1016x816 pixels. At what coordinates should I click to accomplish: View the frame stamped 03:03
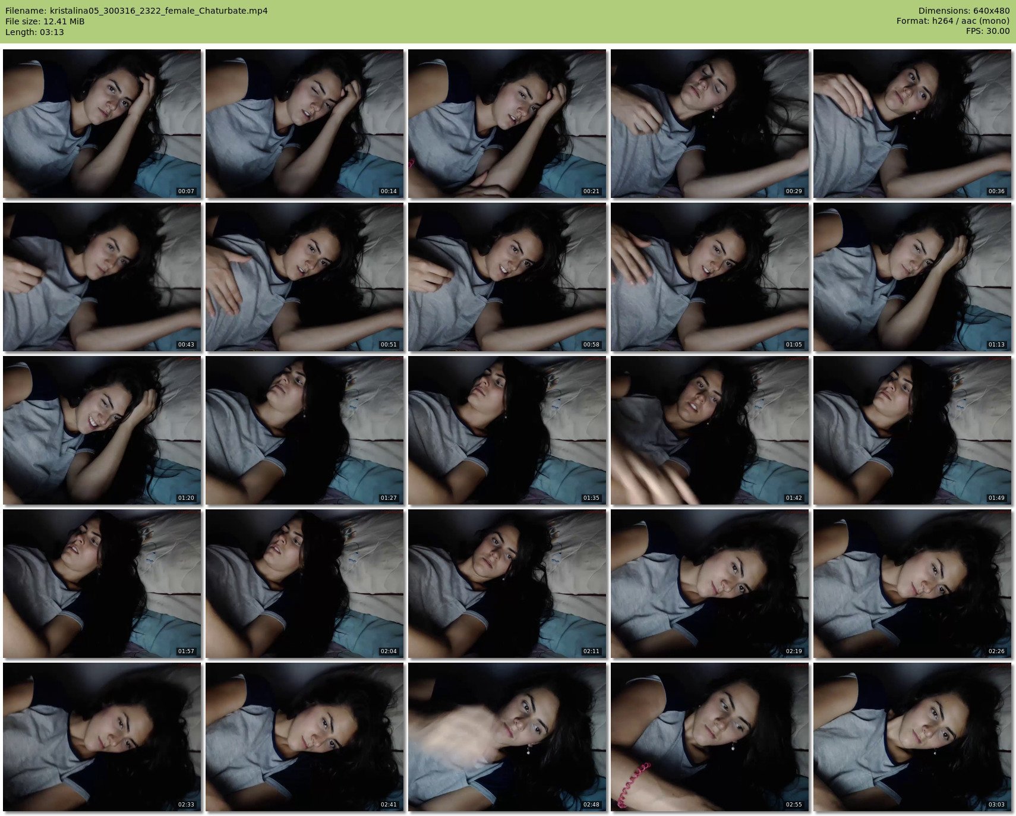[912, 736]
